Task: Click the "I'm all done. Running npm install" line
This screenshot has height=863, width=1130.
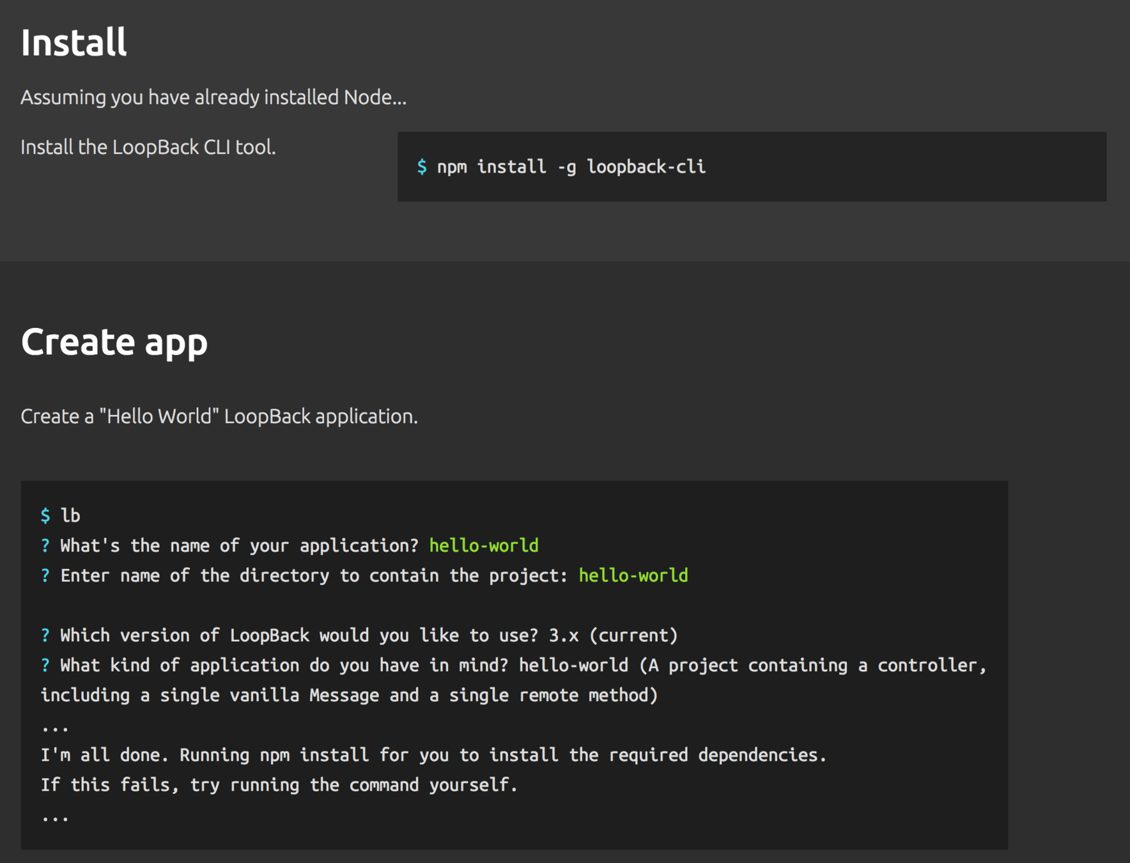Action: [433, 755]
